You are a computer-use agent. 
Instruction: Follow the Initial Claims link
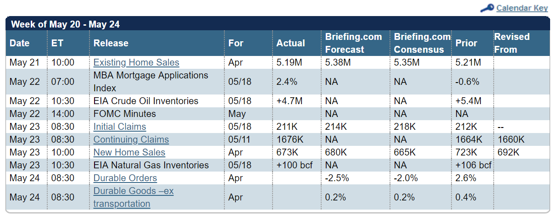pos(120,127)
